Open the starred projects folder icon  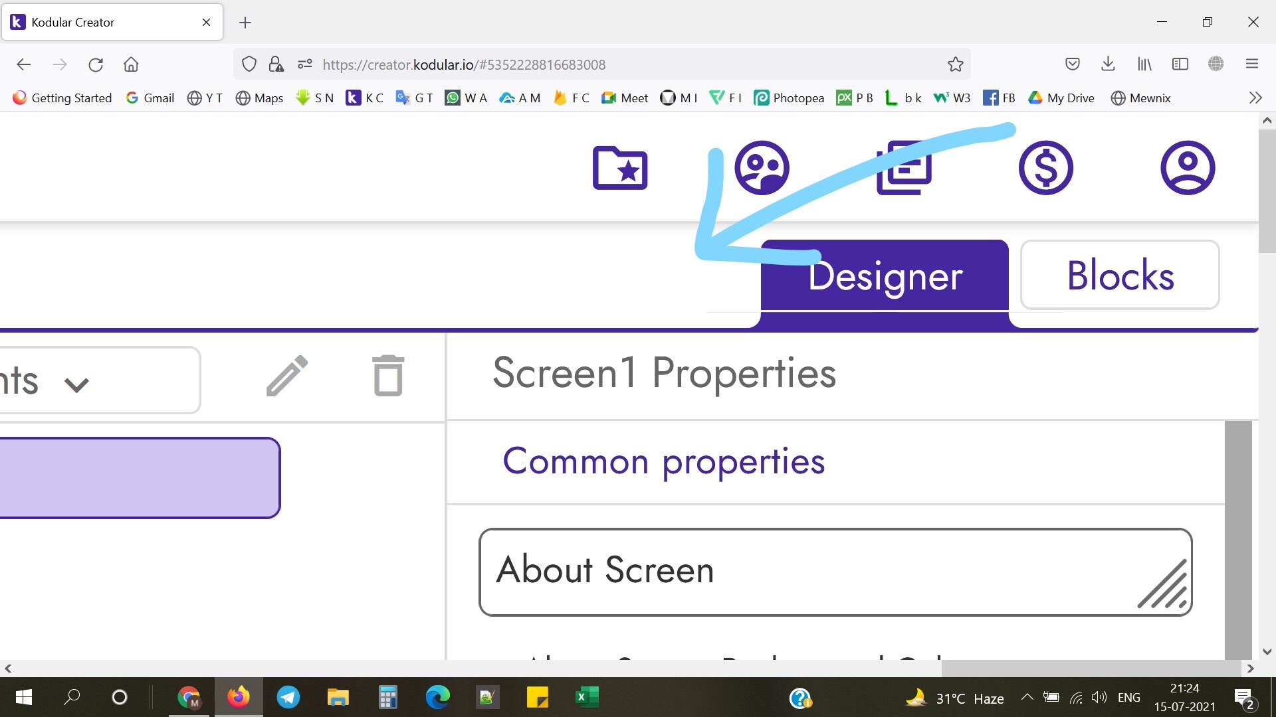pyautogui.click(x=620, y=167)
